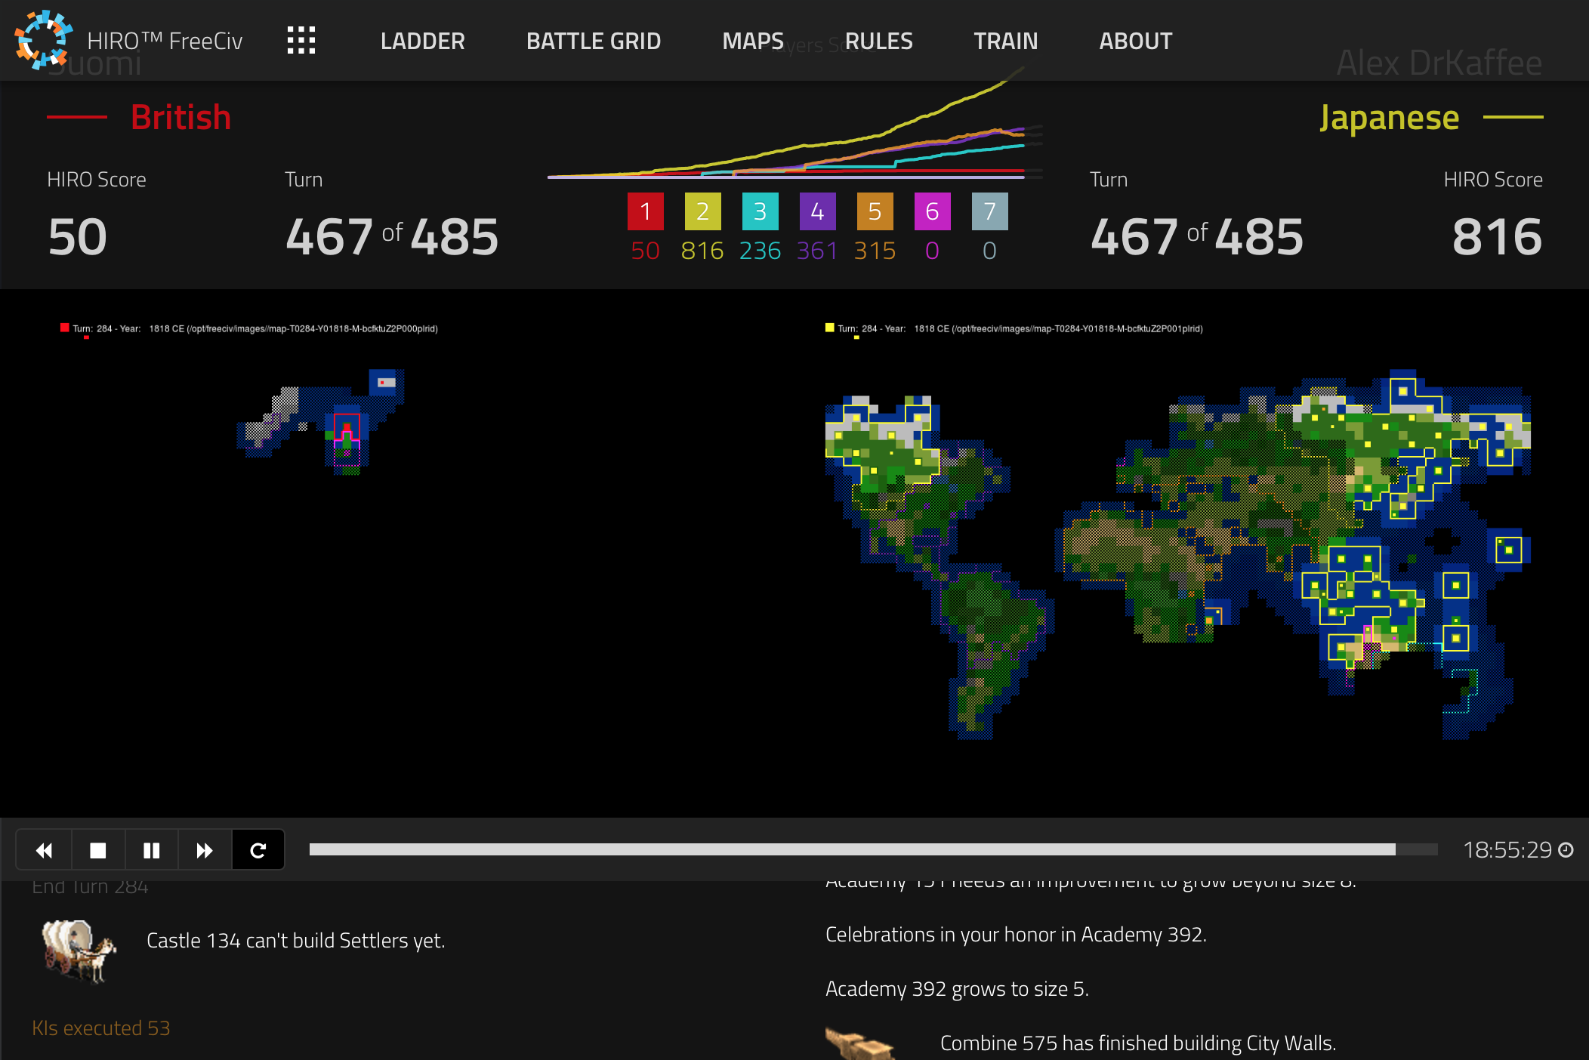
Task: Click 'Combine 575 has finished building City Walls.'
Action: point(1138,1043)
